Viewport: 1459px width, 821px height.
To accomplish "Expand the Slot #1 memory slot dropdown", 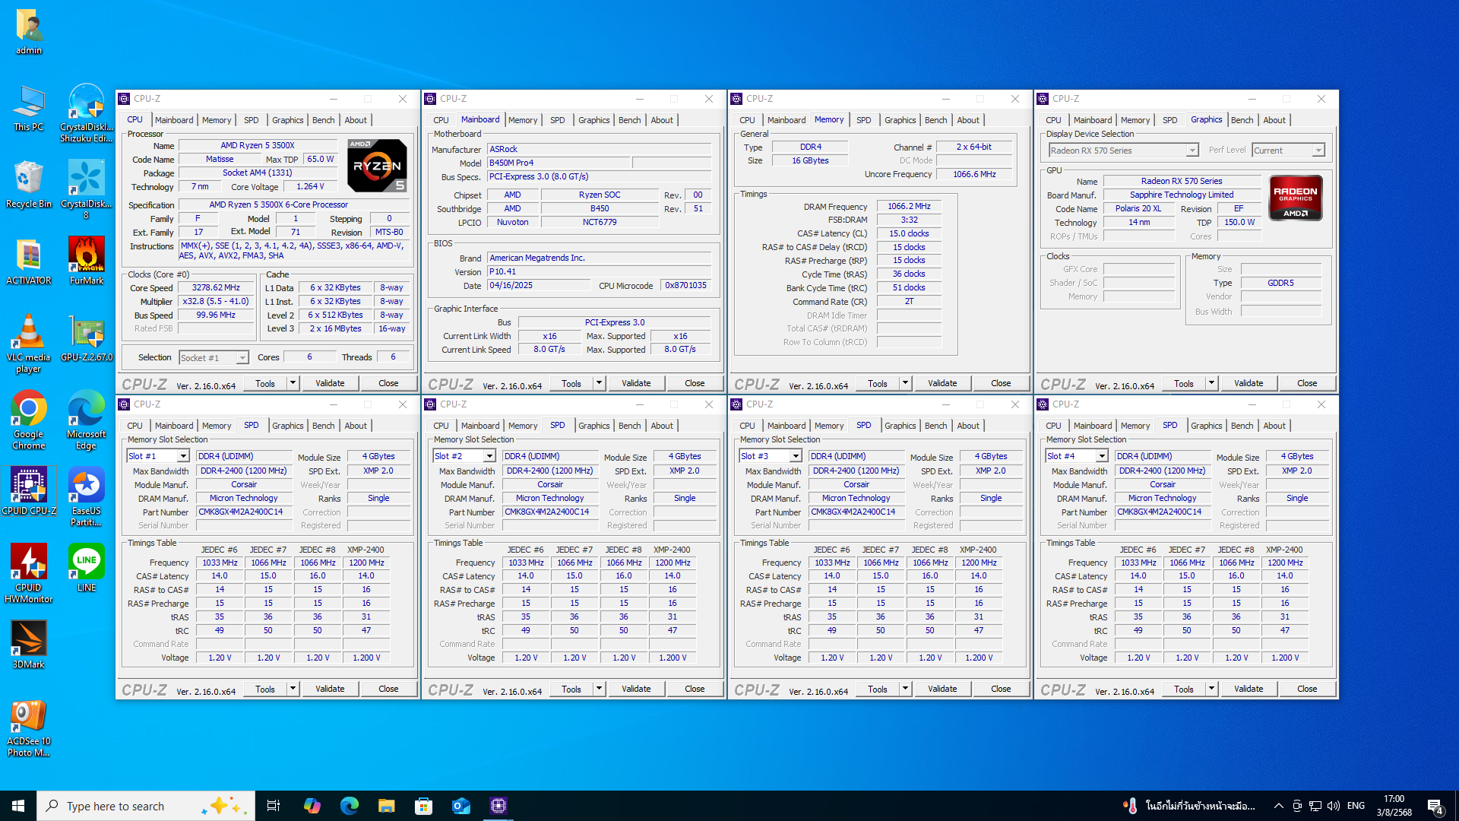I will coord(183,456).
